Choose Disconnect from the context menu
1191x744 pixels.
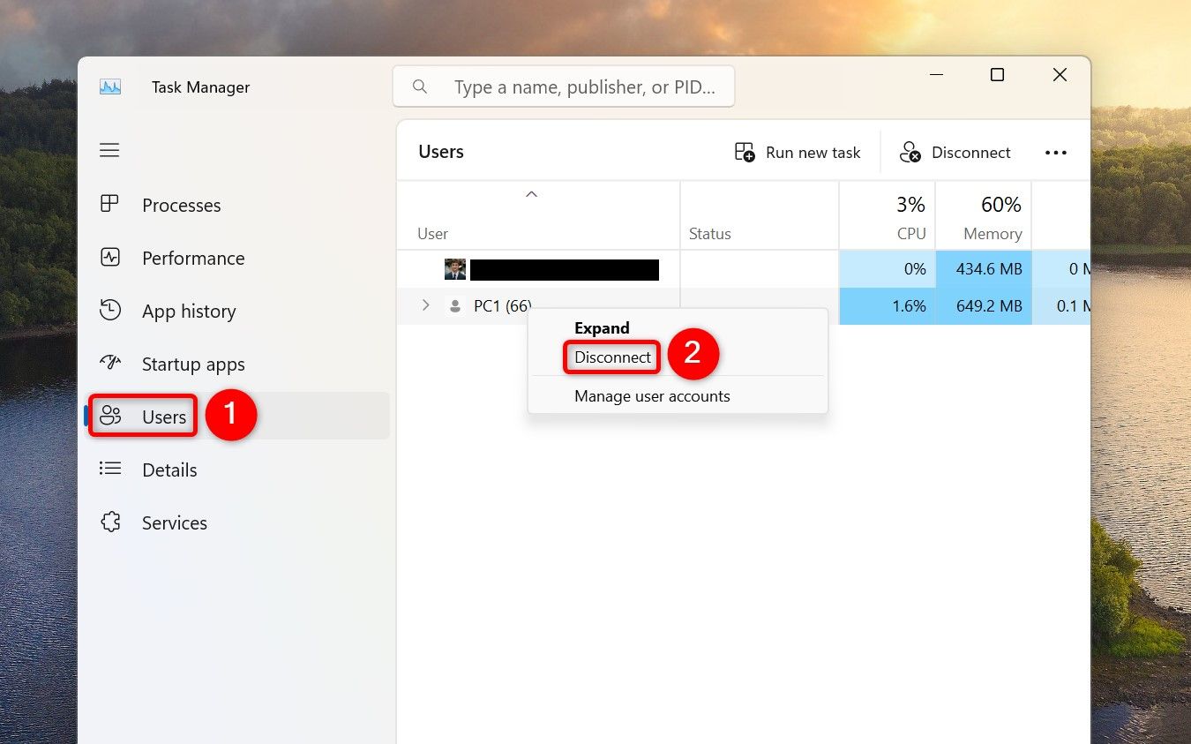[x=612, y=357]
